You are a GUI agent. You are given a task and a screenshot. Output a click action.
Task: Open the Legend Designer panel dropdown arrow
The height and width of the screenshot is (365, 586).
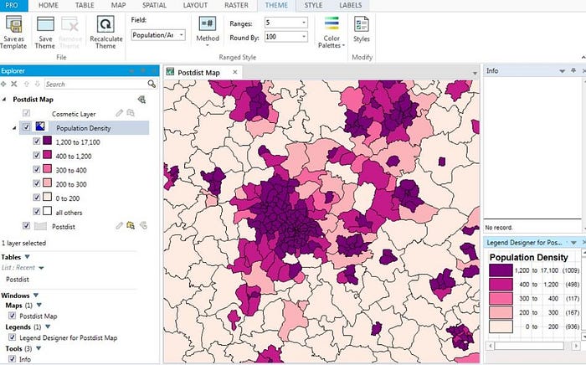coord(573,243)
